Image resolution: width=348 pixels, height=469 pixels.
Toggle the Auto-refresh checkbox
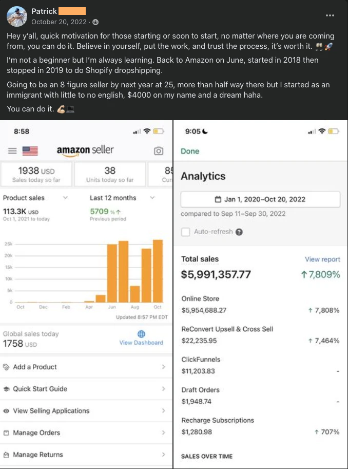pyautogui.click(x=186, y=232)
